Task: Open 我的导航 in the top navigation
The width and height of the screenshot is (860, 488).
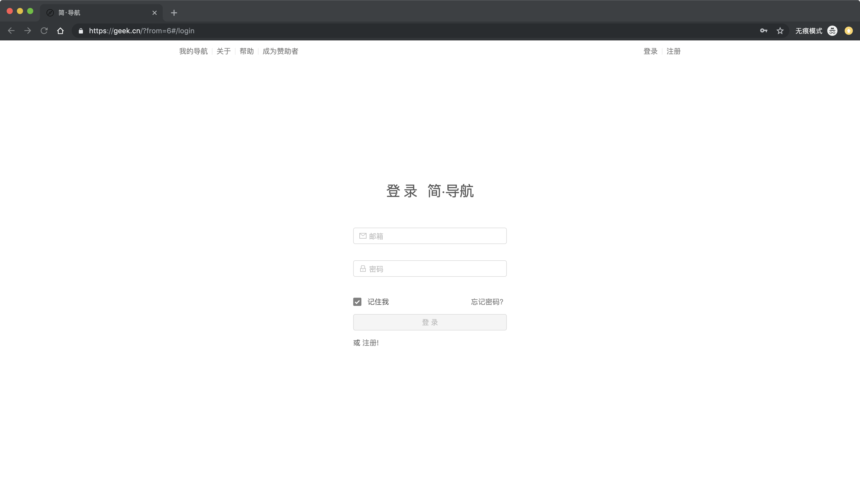Action: pyautogui.click(x=193, y=51)
